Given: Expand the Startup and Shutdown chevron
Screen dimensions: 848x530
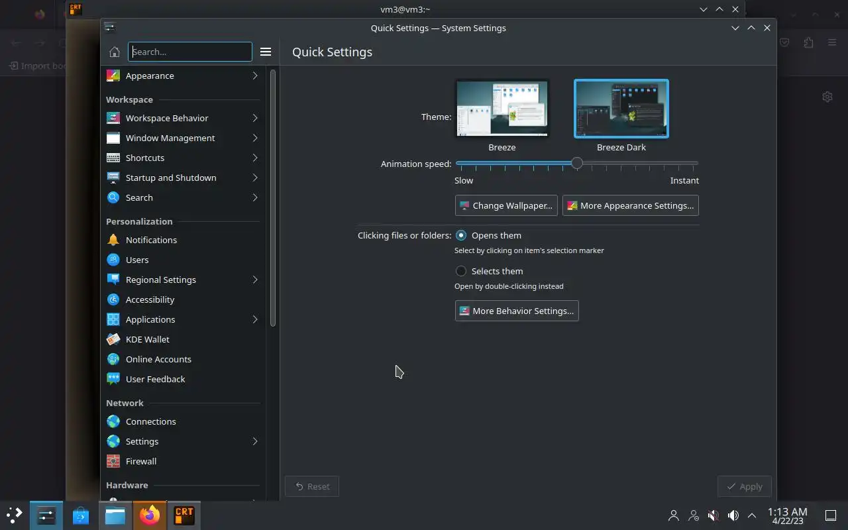Looking at the screenshot, I should coord(255,178).
